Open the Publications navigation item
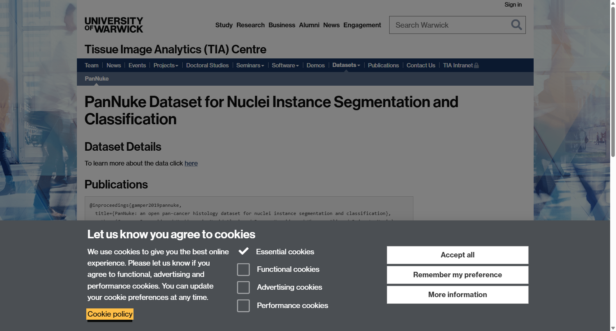The image size is (616, 331). coord(383,65)
